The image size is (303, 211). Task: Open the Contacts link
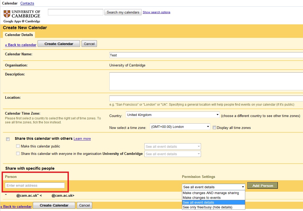(x=27, y=3)
